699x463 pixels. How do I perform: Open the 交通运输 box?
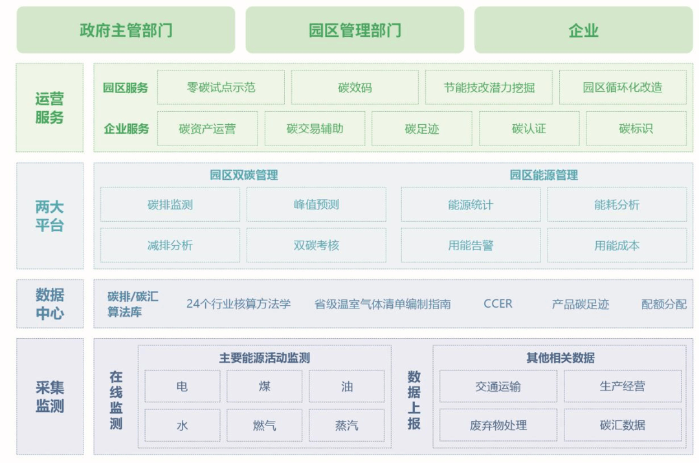coord(498,386)
